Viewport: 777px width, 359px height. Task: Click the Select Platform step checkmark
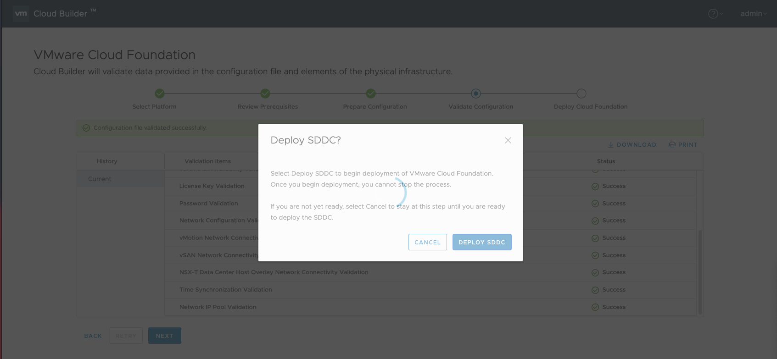point(160,94)
